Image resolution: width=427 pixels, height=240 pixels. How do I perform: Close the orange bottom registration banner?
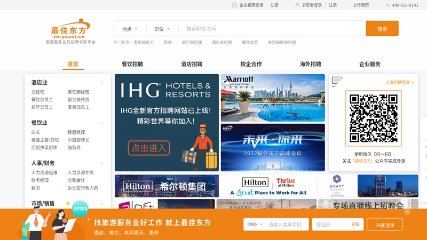coord(407,212)
